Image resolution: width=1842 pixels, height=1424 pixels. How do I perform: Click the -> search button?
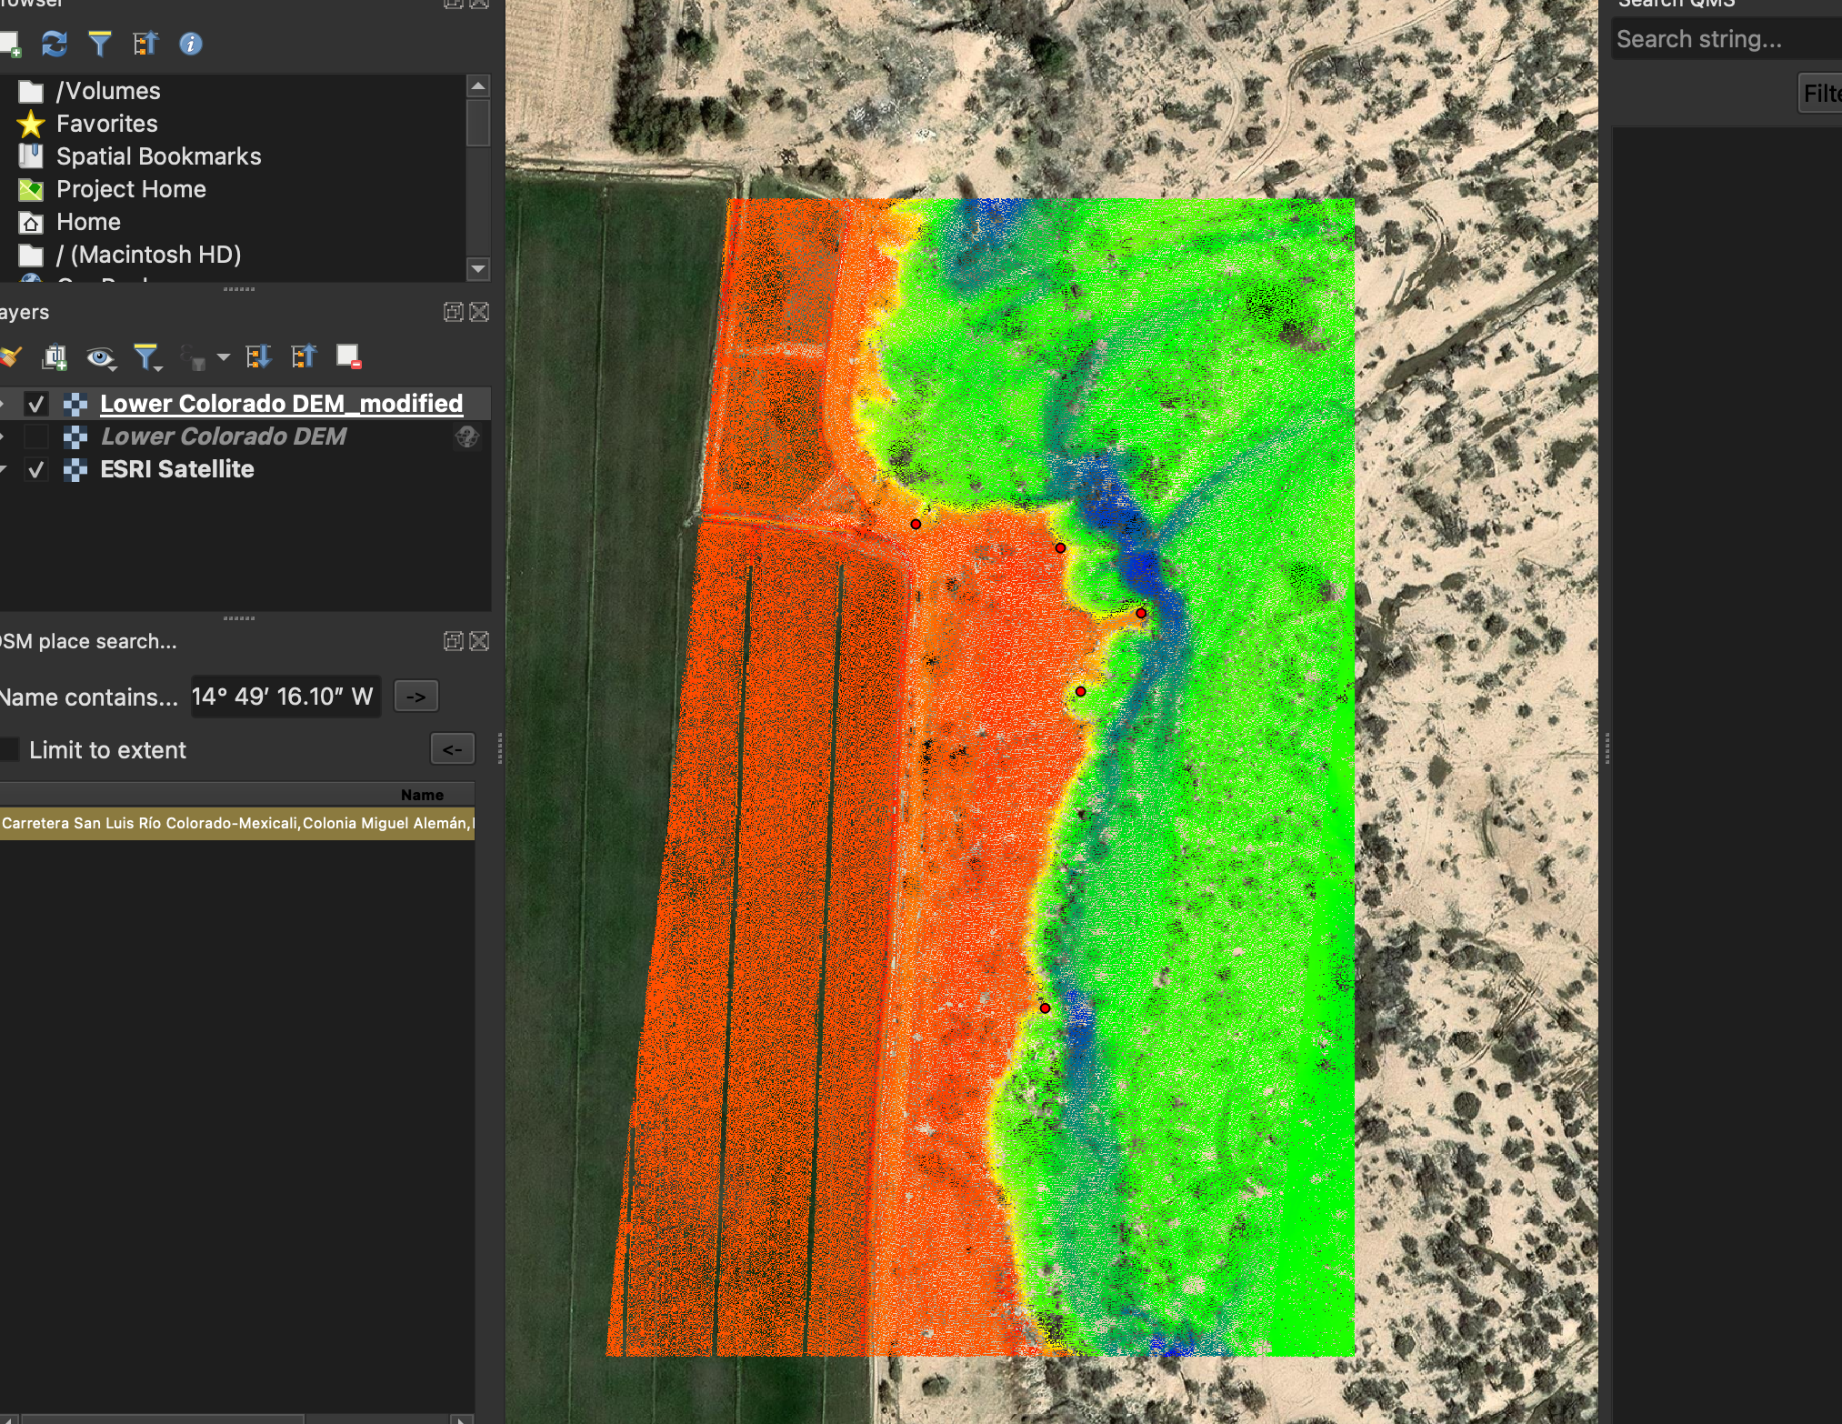tap(416, 697)
